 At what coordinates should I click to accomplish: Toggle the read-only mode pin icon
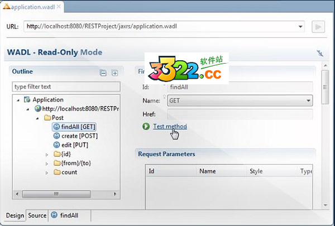[x=320, y=53]
